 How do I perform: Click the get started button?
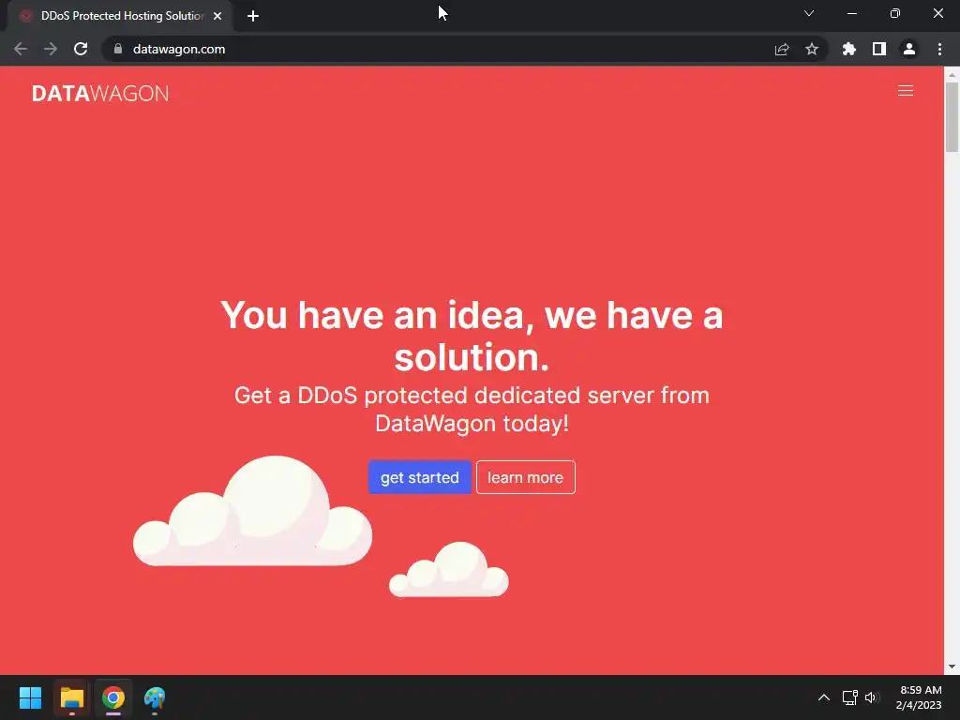click(419, 477)
